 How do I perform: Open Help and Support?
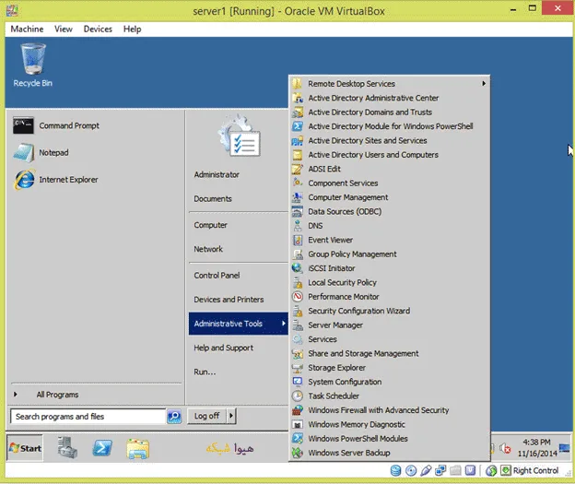[223, 348]
